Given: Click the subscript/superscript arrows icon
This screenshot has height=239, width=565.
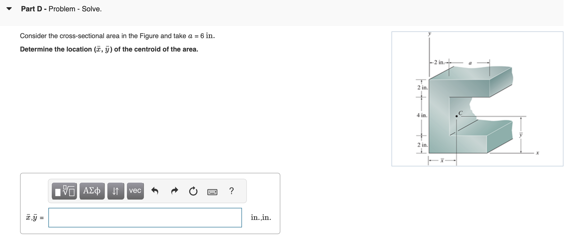Looking at the screenshot, I should (x=115, y=191).
